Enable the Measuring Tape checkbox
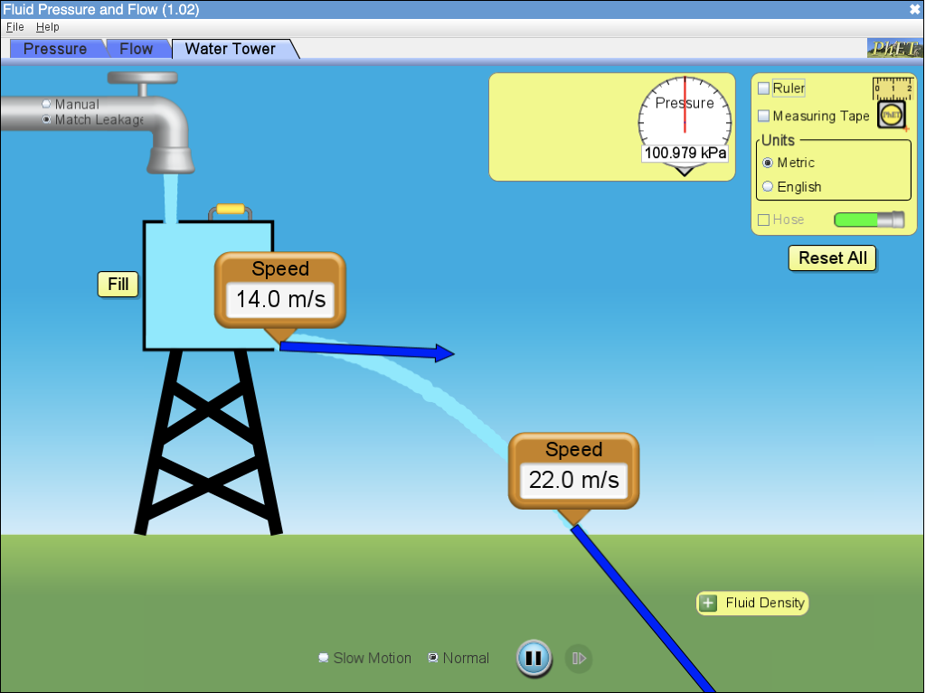Image resolution: width=926 pixels, height=693 pixels. [762, 116]
